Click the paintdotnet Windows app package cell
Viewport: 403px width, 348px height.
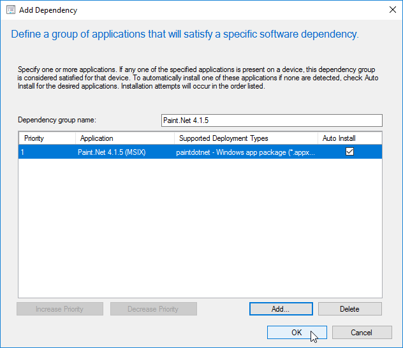pos(245,152)
